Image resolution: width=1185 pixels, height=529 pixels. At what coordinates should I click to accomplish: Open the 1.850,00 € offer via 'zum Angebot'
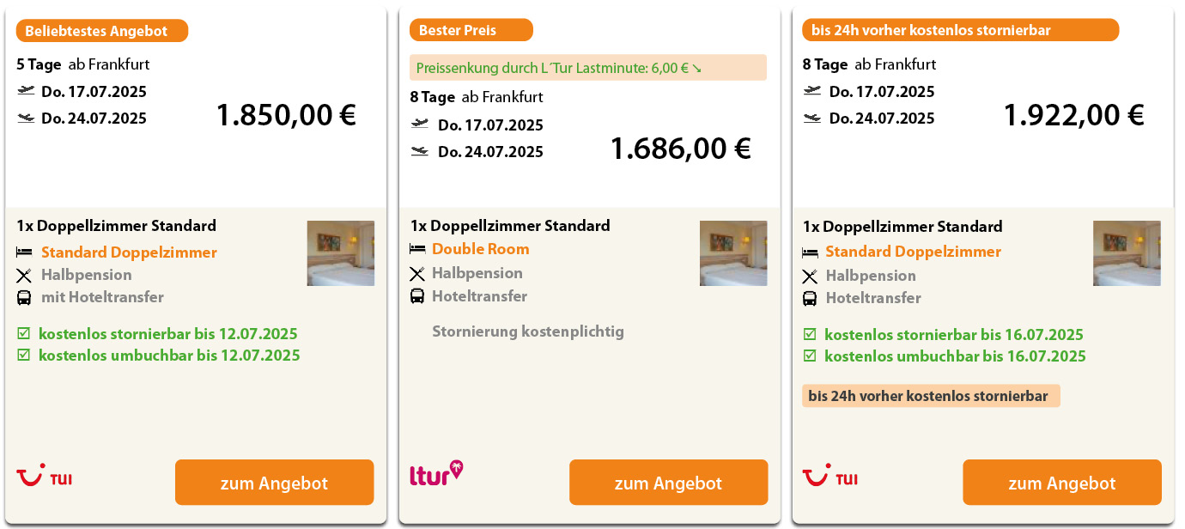(x=274, y=483)
